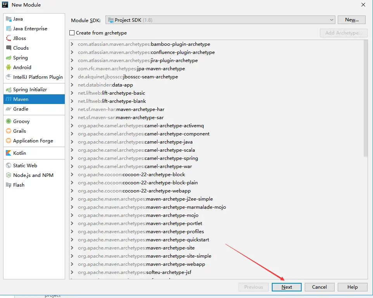The width and height of the screenshot is (373, 298).
Task: Expand jbosscc-seam-archetype entry
Action: [72, 77]
